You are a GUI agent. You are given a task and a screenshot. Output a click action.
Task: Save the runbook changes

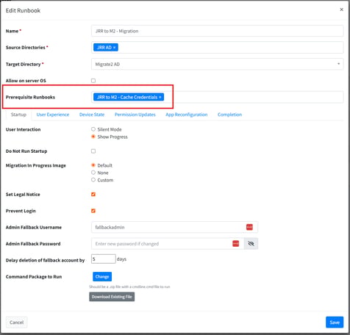[335, 323]
